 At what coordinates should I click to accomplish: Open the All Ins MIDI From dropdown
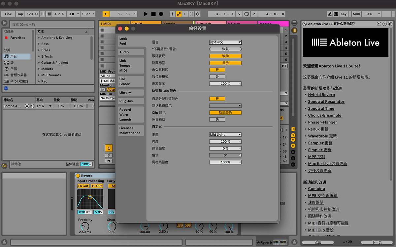pyautogui.click(x=108, y=76)
